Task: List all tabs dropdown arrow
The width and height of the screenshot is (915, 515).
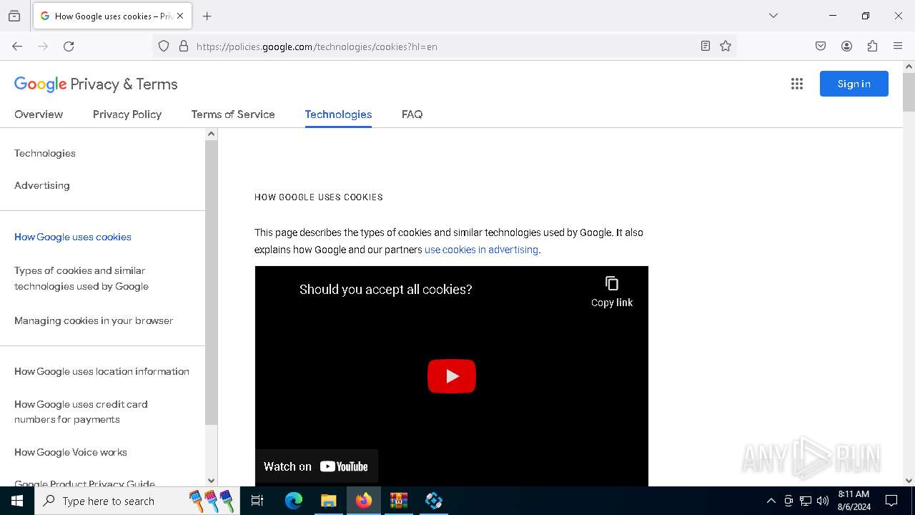Action: point(773,16)
